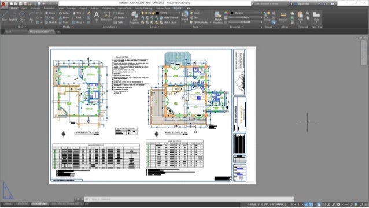Select the Dimension tool
This screenshot has height=208, width=369.
[x=106, y=16]
